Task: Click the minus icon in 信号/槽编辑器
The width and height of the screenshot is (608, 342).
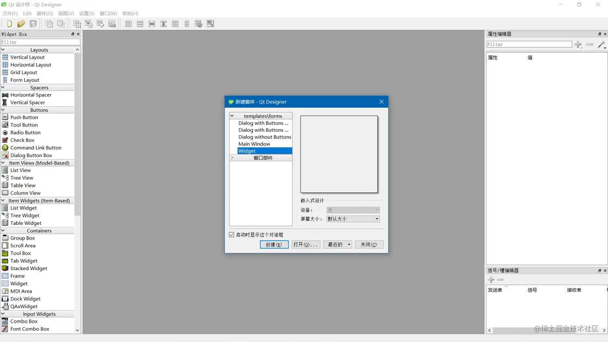Action: click(500, 280)
